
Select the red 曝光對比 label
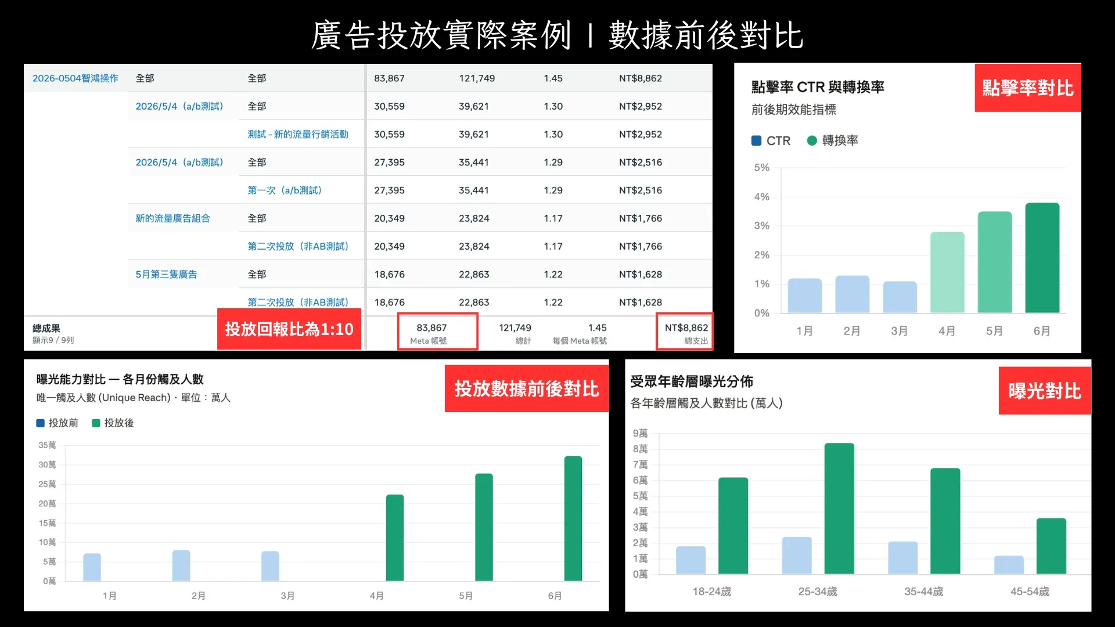click(1045, 391)
